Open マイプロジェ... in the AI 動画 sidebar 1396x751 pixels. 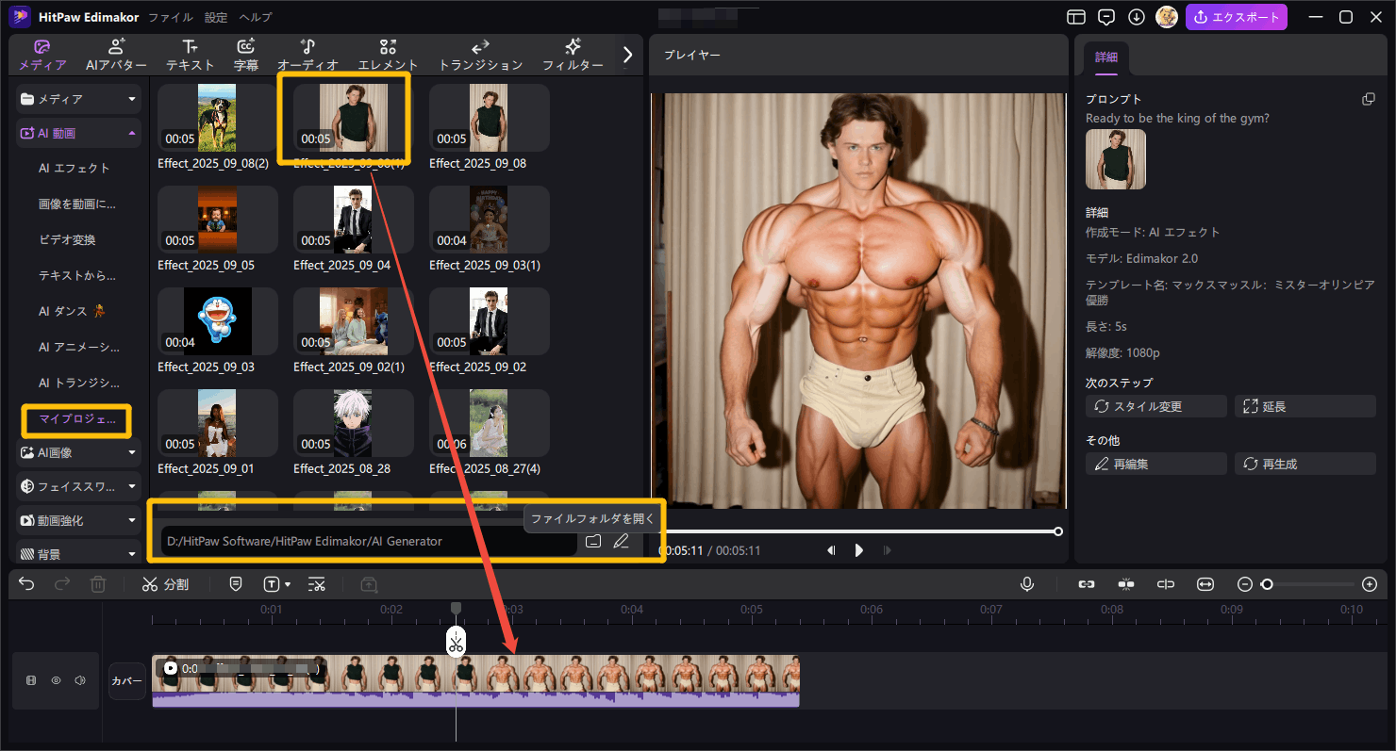click(76, 420)
